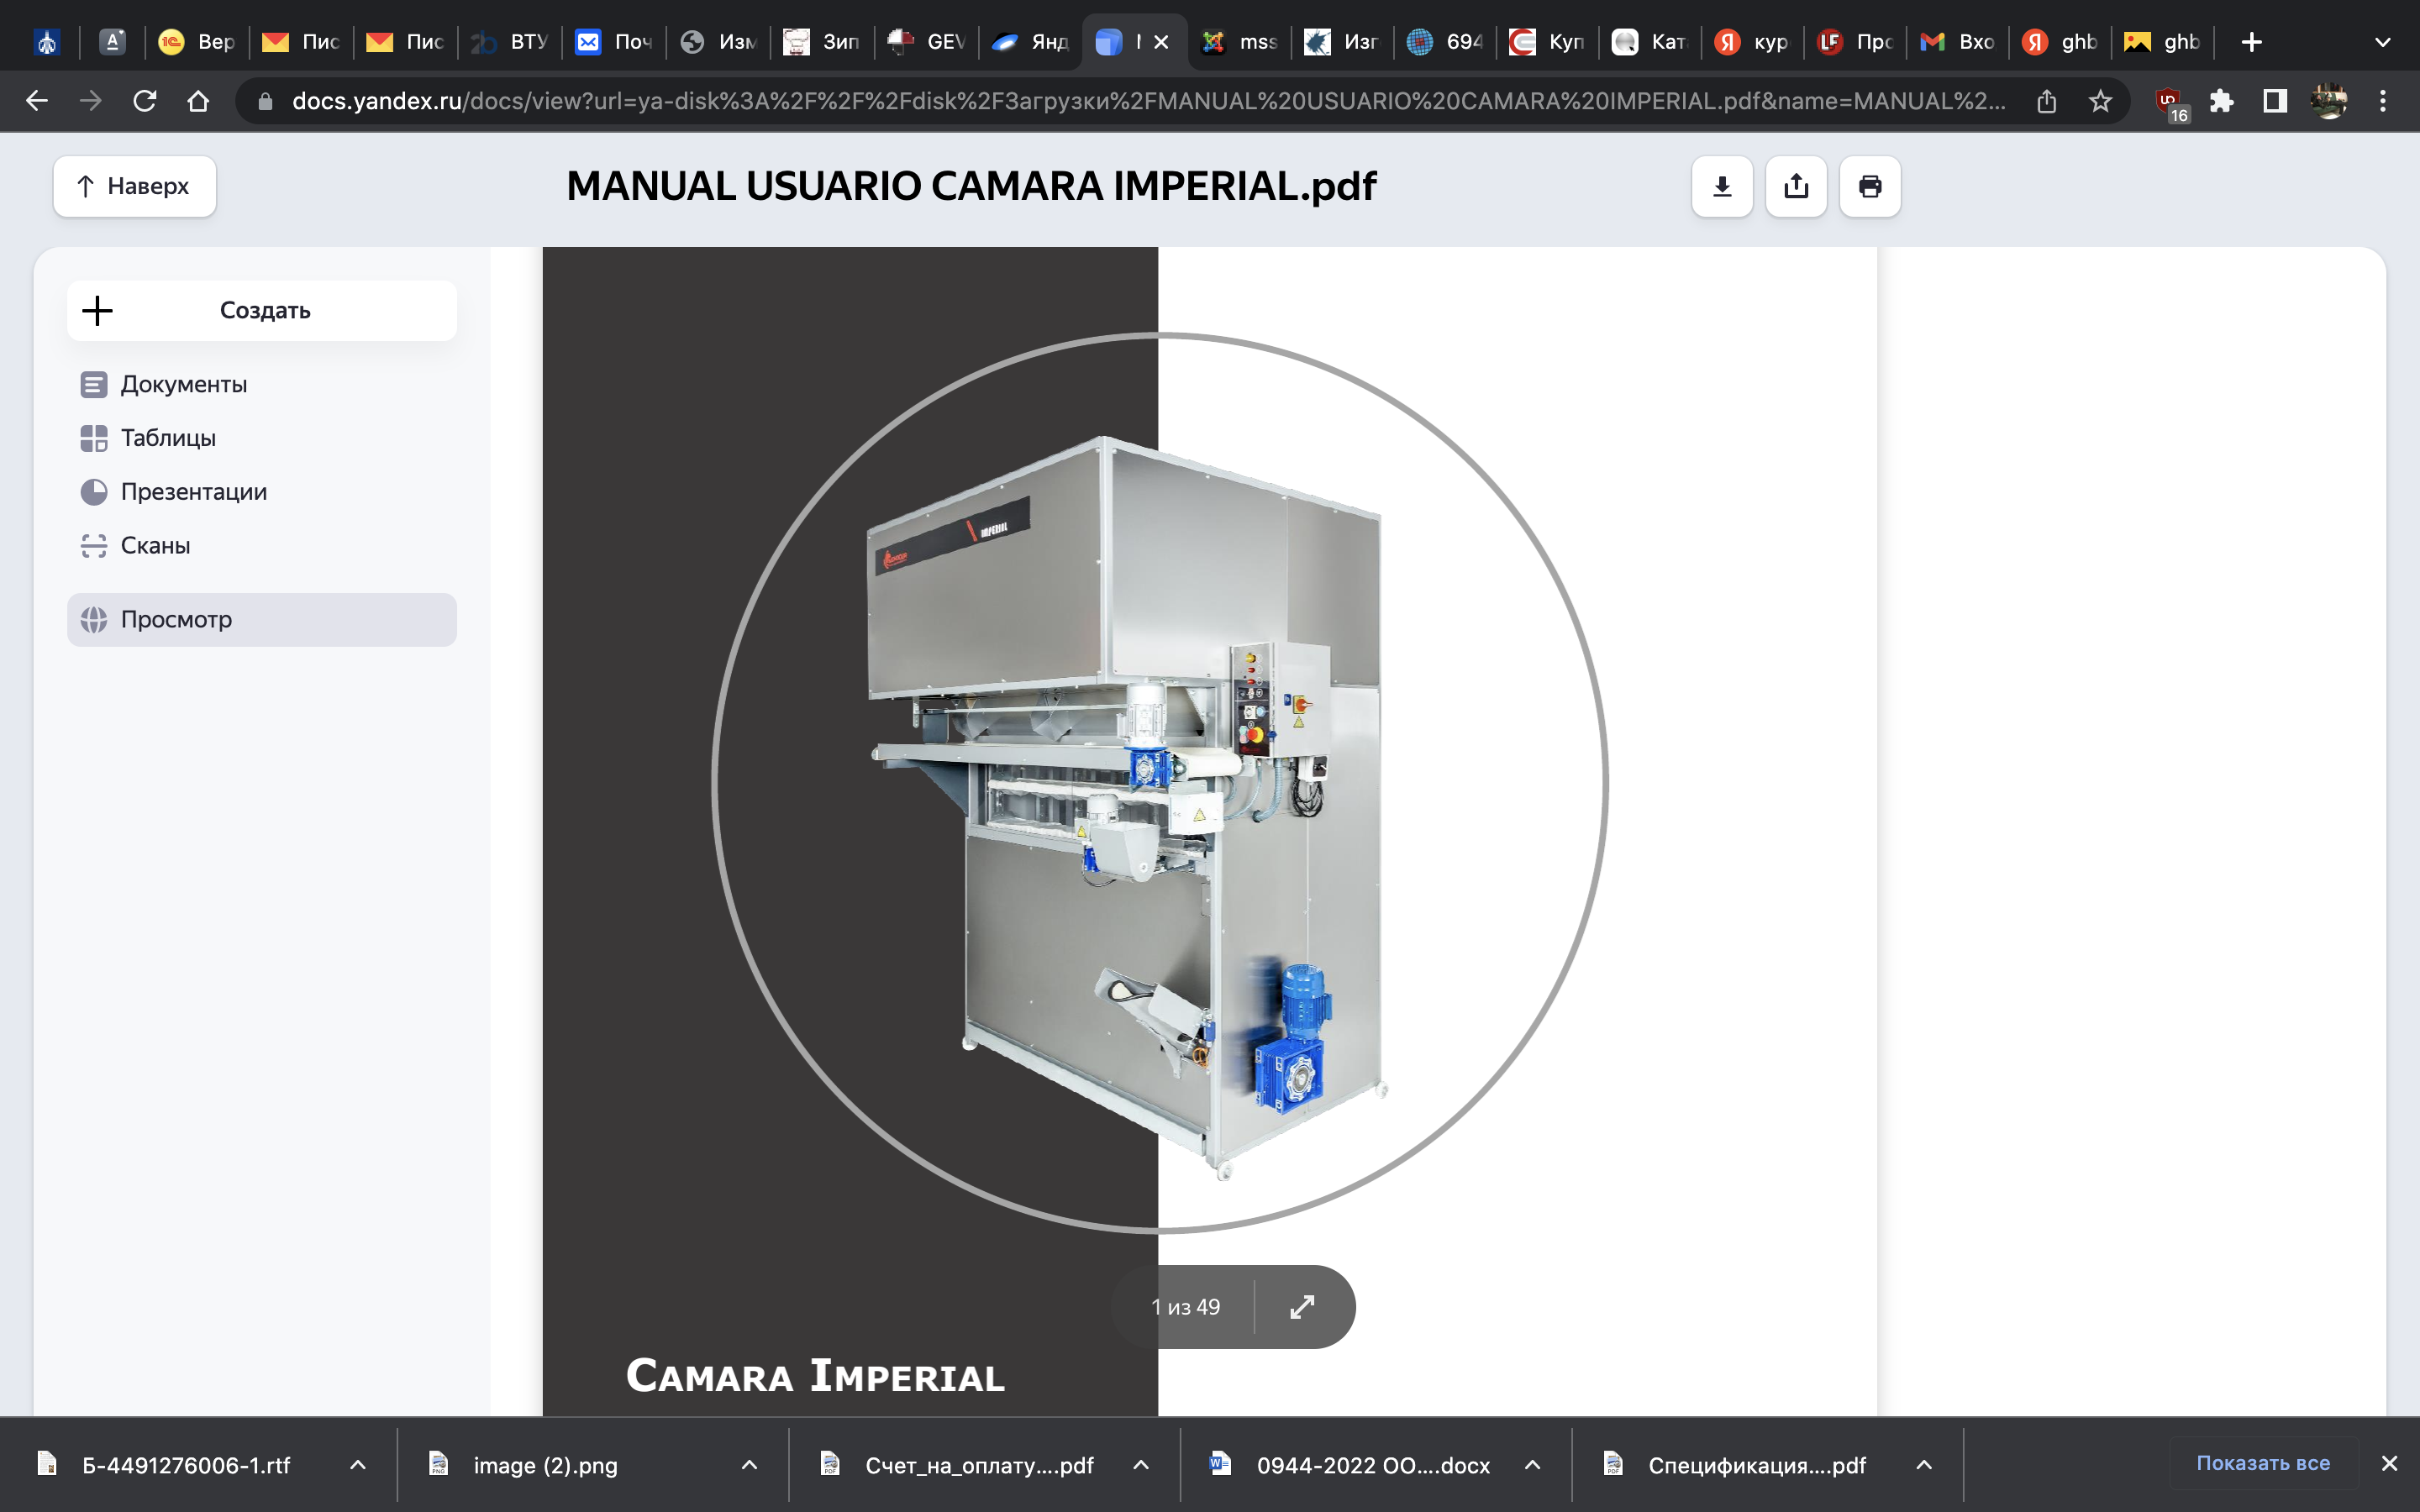The image size is (2420, 1512).
Task: Toggle the browser side panel icon
Action: [2275, 101]
